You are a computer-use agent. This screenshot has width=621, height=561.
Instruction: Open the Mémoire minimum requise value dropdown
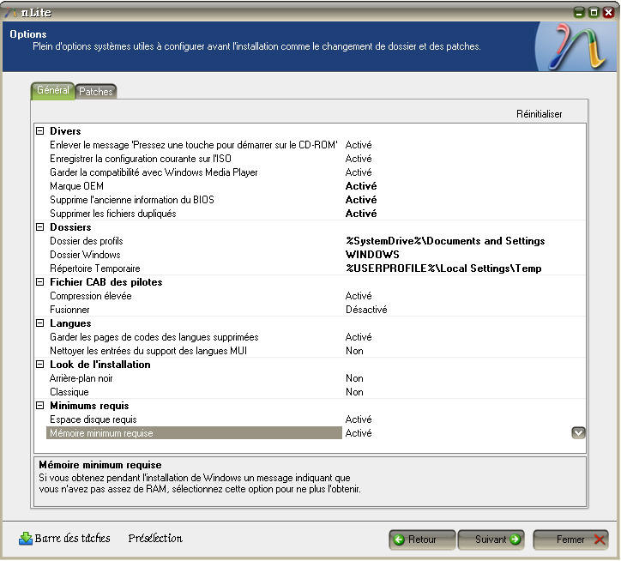[x=578, y=433]
